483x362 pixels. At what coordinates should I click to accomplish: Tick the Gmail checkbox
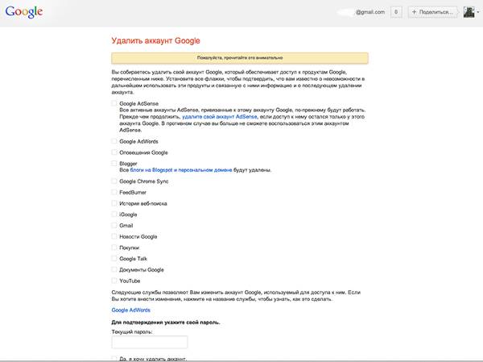pos(114,225)
